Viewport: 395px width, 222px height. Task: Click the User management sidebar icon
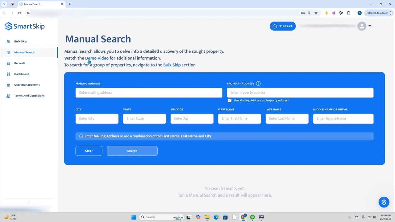[x=8, y=85]
